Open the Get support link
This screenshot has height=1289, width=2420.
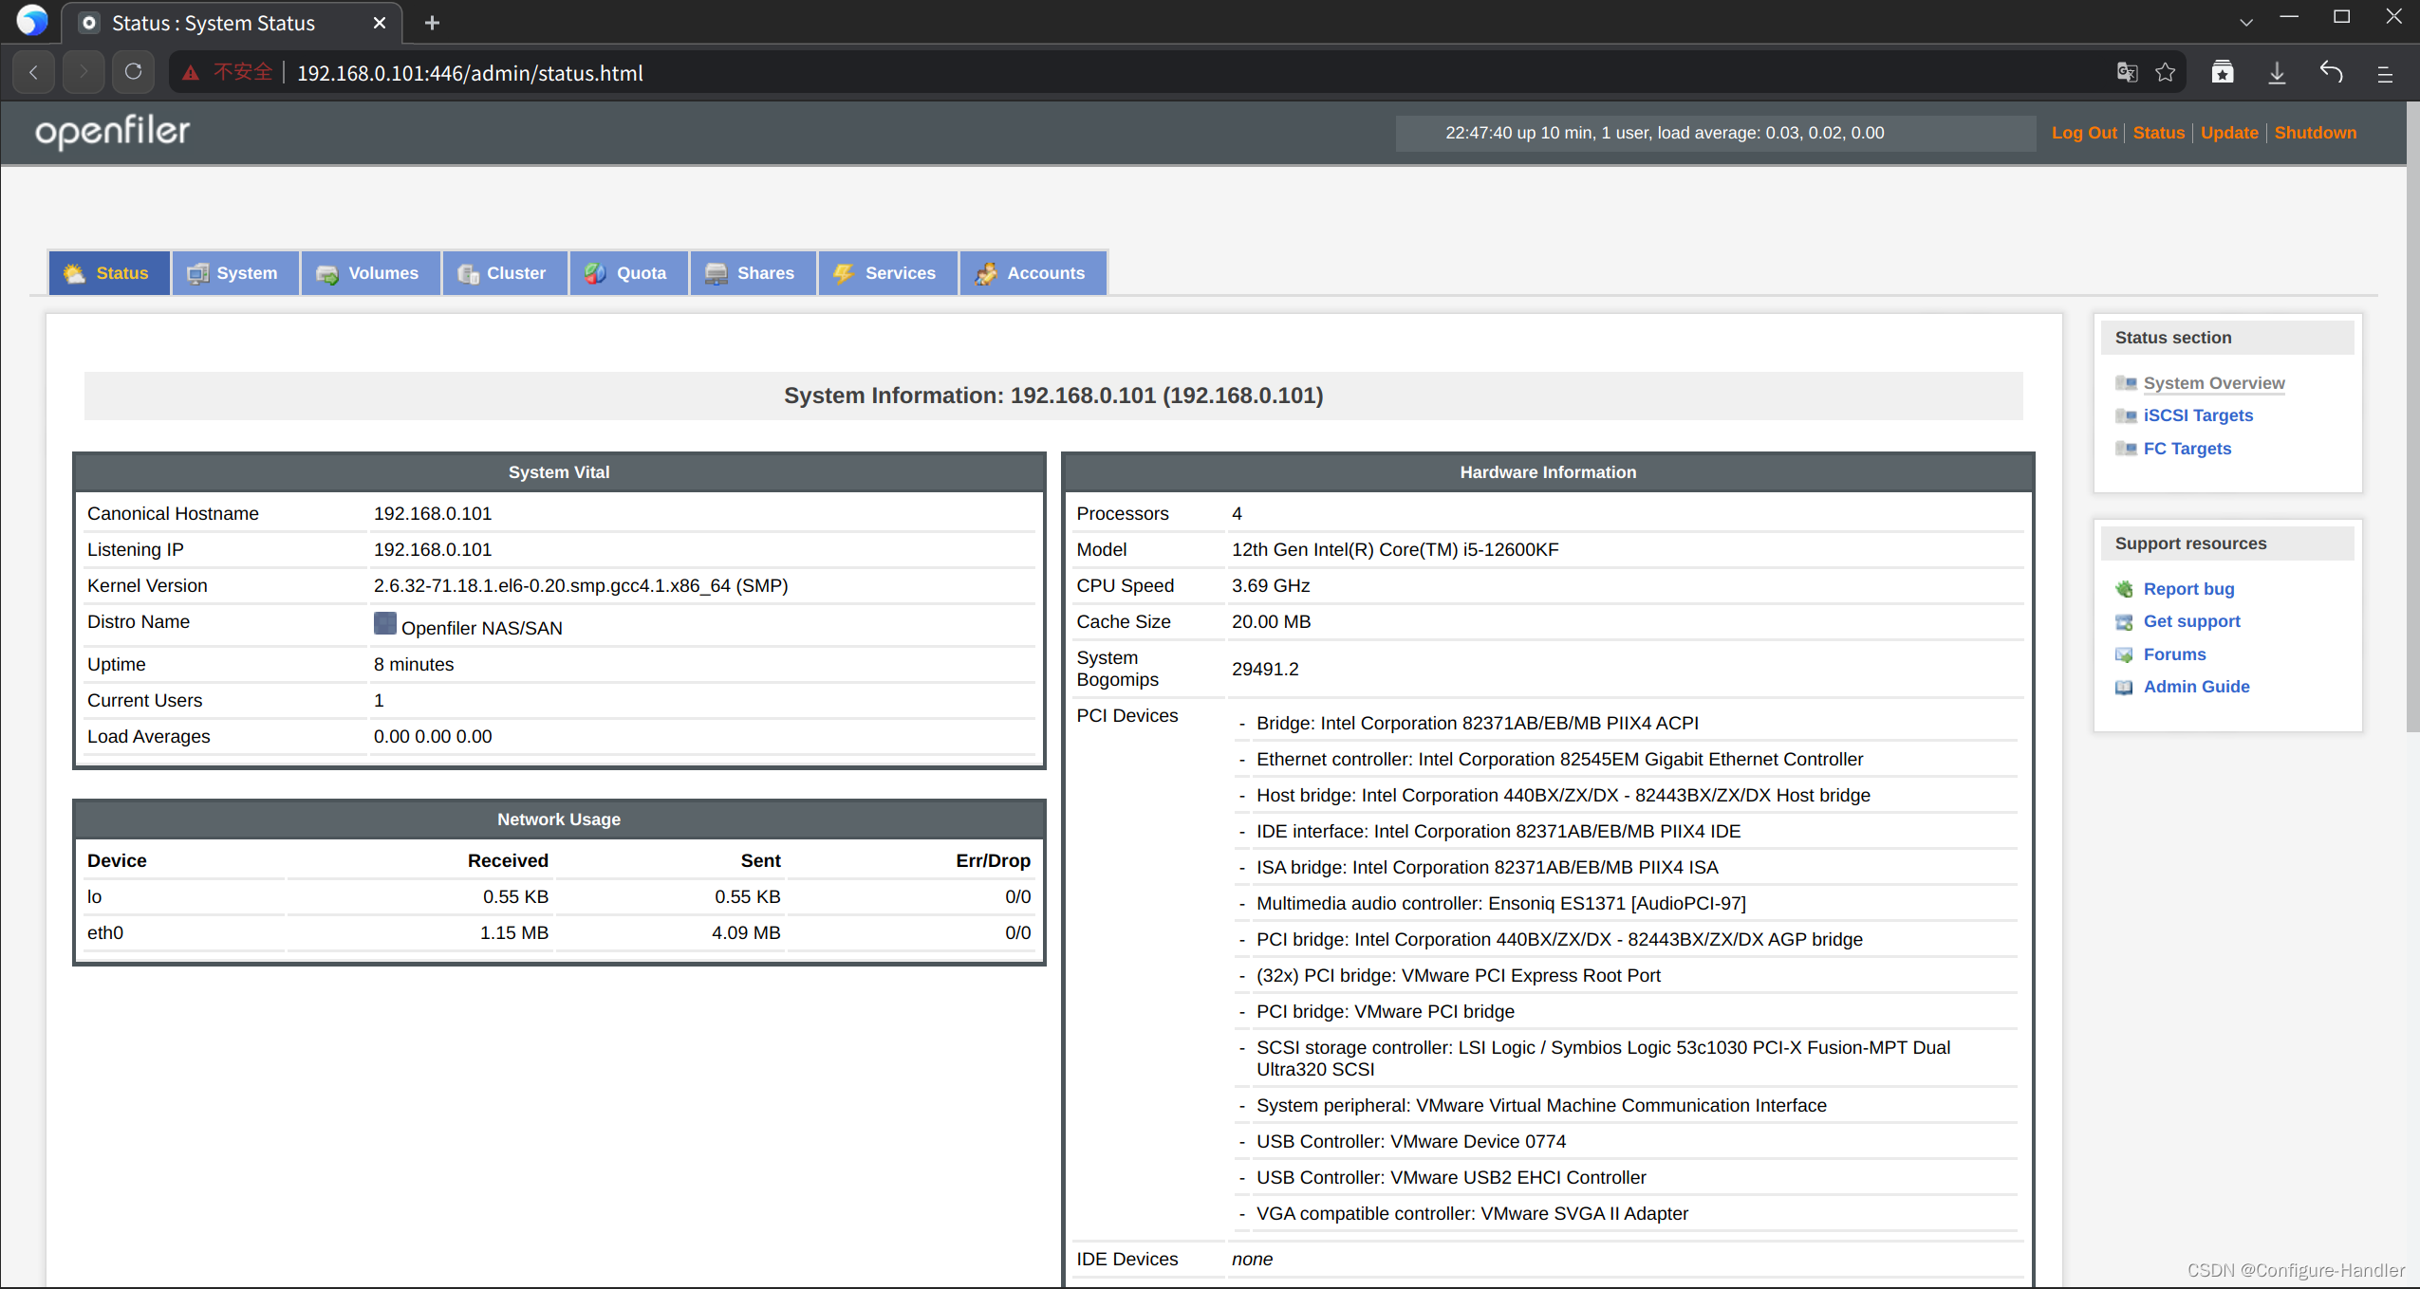[2191, 621]
